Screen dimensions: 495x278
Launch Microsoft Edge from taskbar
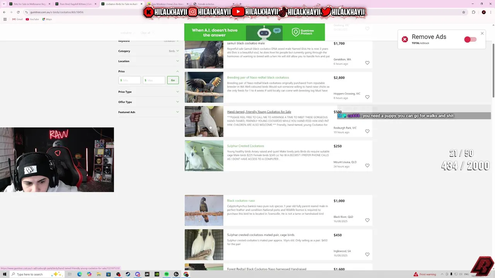pos(79,274)
